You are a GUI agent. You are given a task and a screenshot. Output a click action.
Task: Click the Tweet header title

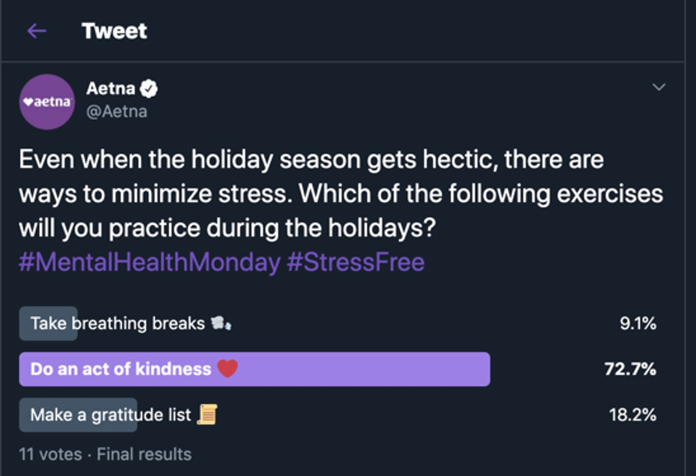114,31
